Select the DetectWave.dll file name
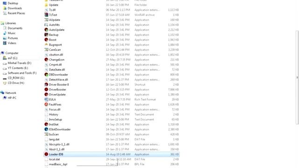The height and width of the screenshot is (168, 299). [x=58, y=80]
